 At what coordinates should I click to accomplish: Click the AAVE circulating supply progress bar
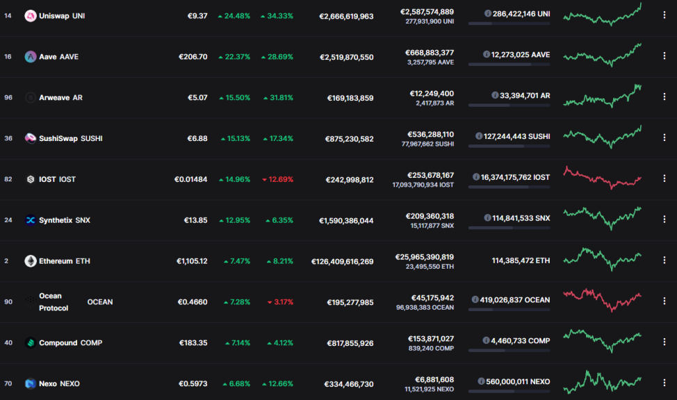[509, 65]
